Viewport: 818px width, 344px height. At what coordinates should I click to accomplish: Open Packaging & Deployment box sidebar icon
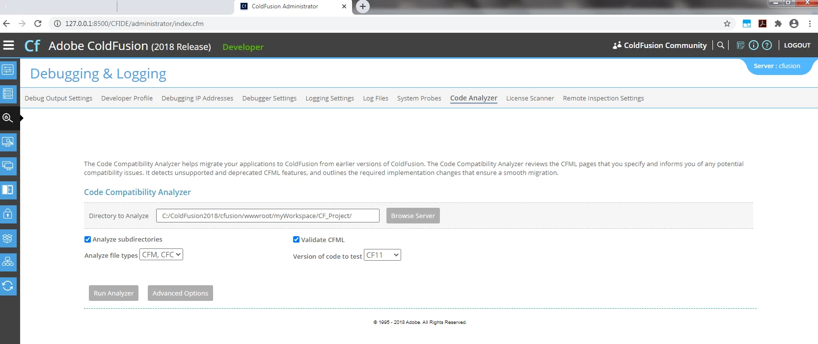tap(8, 238)
